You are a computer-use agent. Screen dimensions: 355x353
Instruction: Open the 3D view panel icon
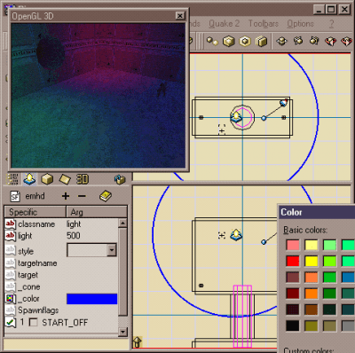click(x=83, y=179)
